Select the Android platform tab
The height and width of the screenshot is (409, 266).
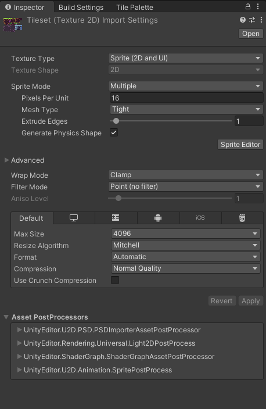point(158,218)
